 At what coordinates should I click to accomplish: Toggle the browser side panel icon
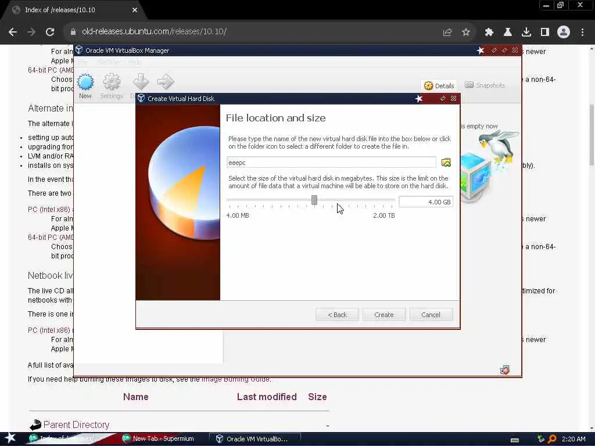545,33
